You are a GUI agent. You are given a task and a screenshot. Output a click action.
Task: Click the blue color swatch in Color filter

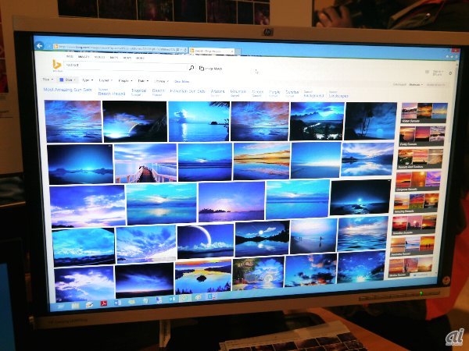click(61, 80)
